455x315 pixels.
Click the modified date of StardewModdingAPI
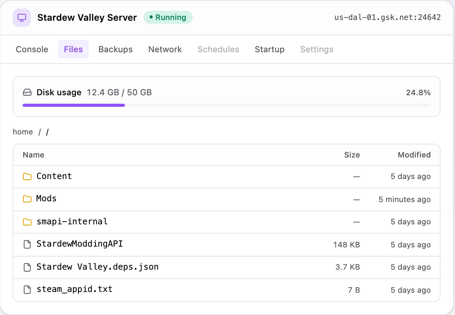[x=411, y=245]
